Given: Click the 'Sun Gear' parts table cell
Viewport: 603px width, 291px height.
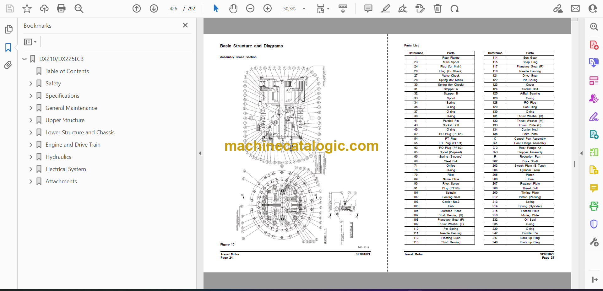Looking at the screenshot, I should pos(530,58).
